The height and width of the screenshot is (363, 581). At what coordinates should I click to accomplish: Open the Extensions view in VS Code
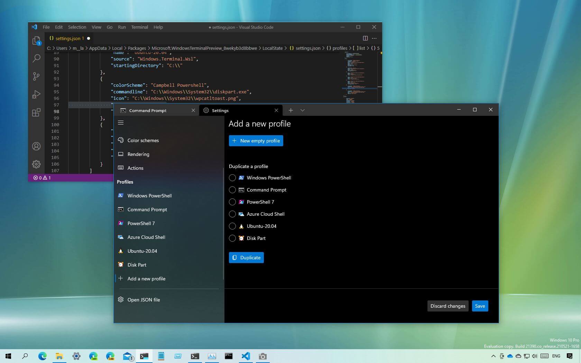coord(36,112)
